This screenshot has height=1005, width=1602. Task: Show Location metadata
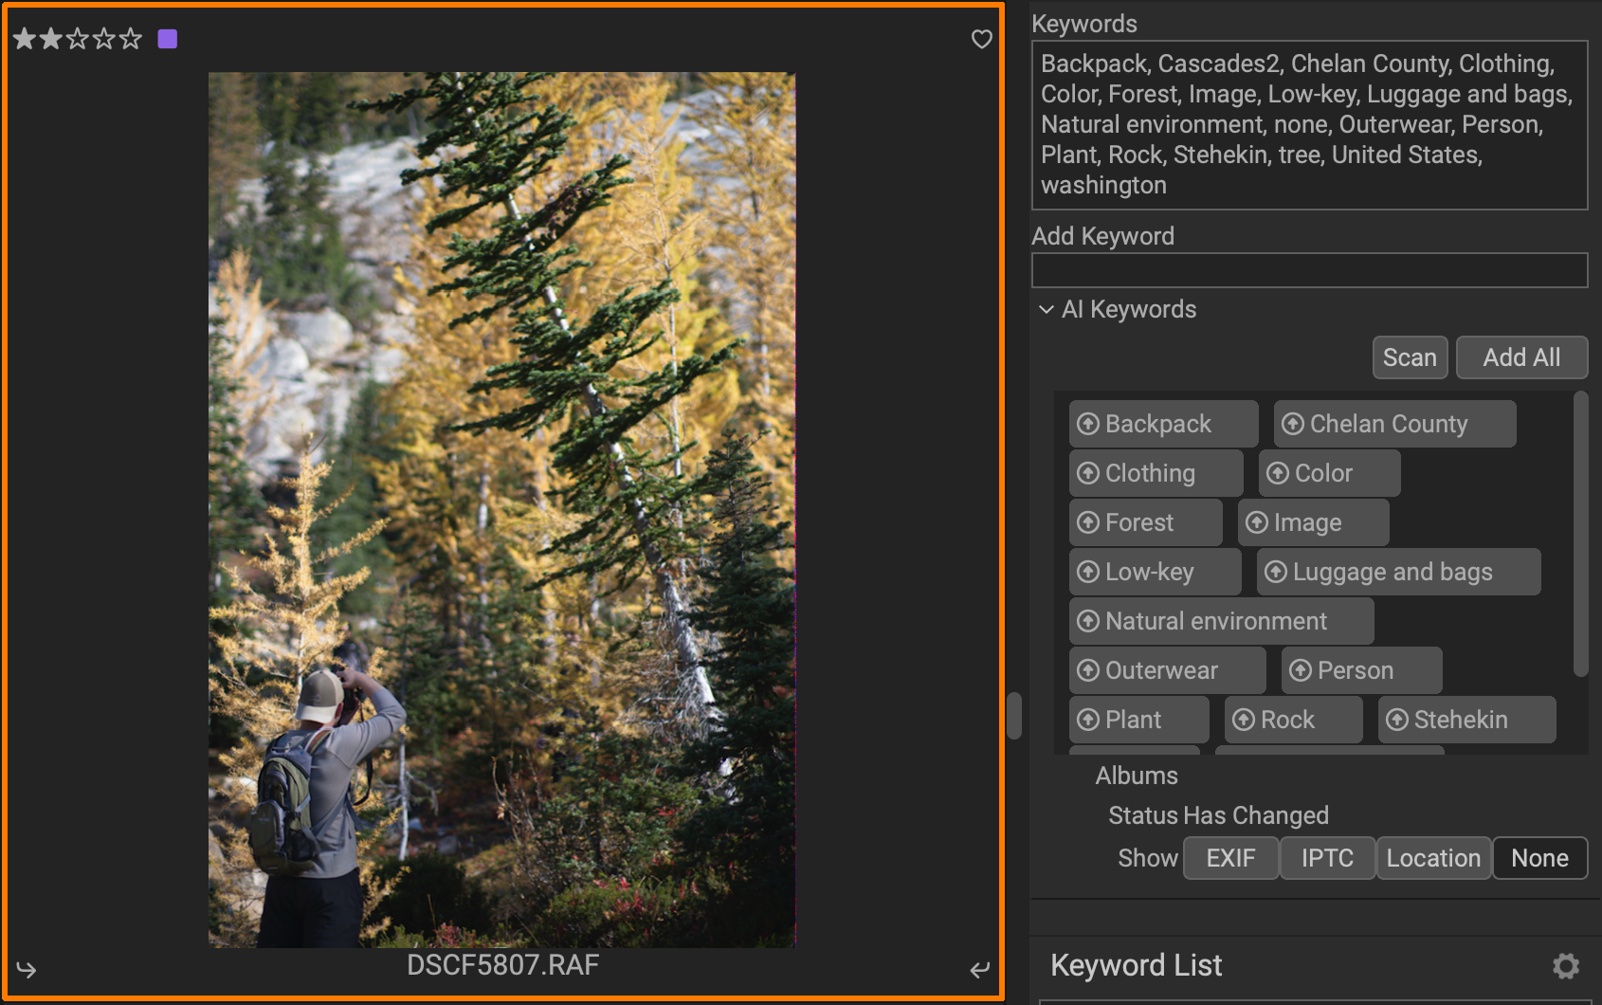coord(1433,858)
